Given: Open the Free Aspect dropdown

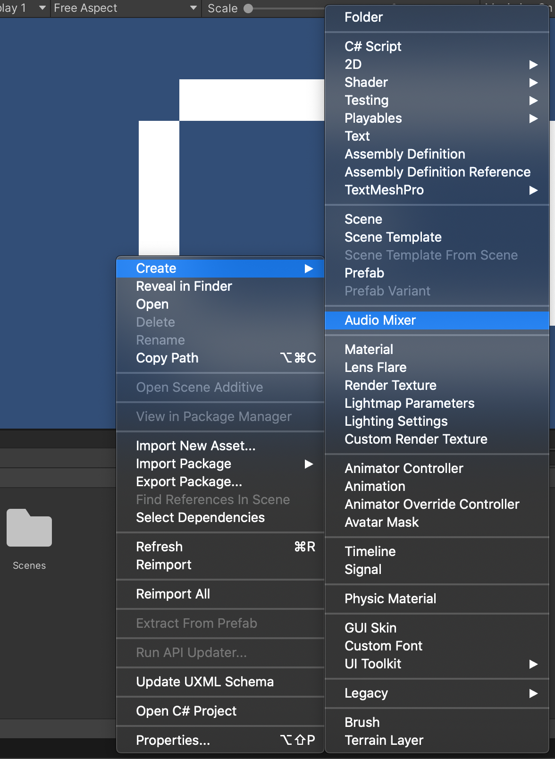Looking at the screenshot, I should (125, 8).
